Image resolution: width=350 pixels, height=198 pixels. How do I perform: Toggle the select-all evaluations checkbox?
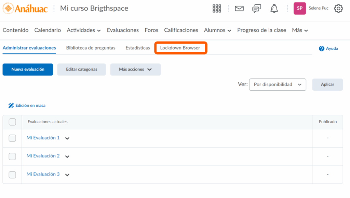point(12,122)
